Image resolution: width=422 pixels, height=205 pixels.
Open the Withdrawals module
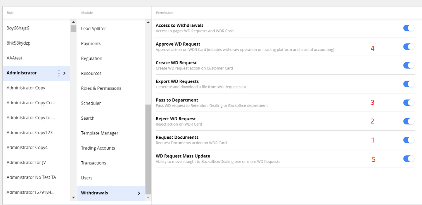tap(111, 193)
